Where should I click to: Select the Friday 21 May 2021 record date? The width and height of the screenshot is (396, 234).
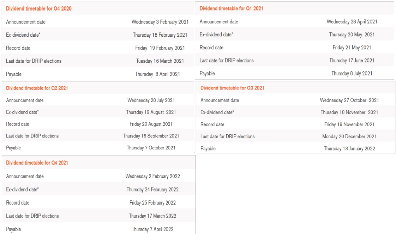coord(352,48)
